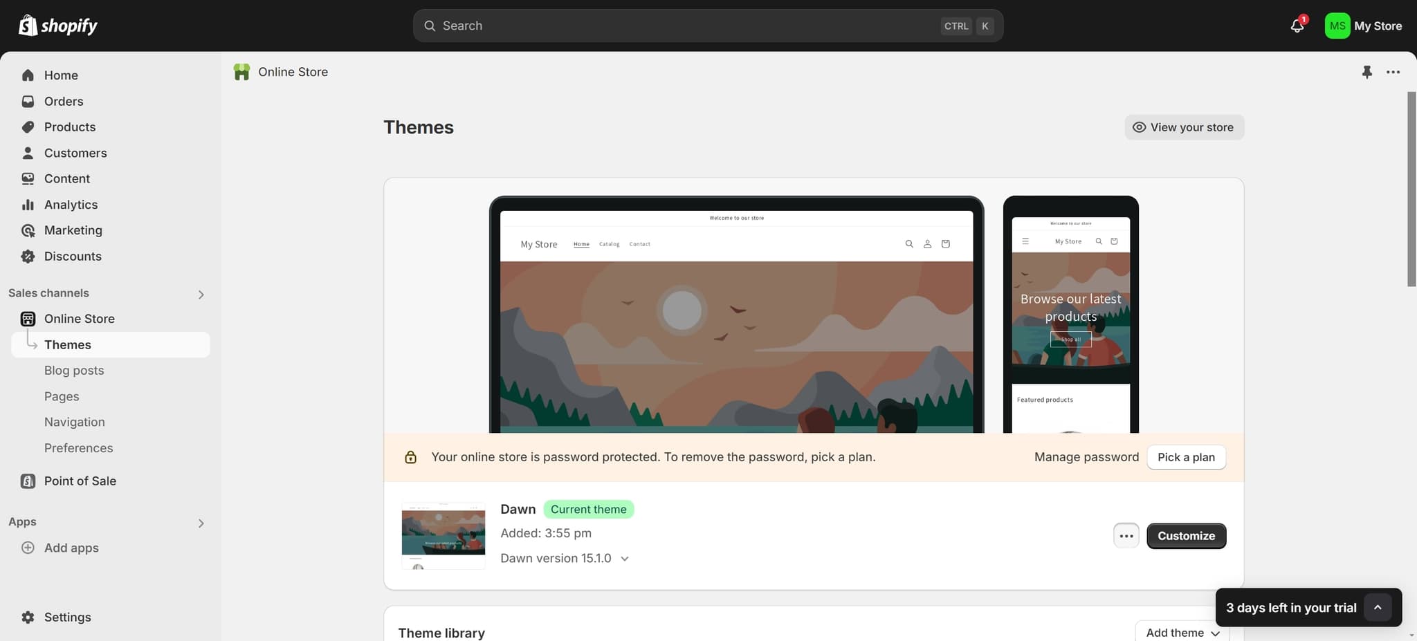Open the Dawn theme options menu

[x=1126, y=535]
